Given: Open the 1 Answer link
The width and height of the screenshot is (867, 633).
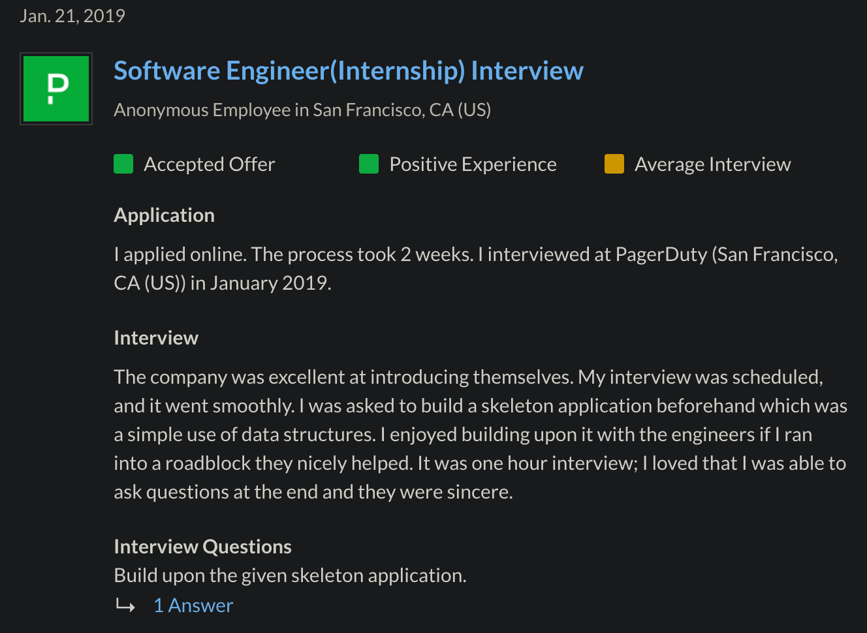Looking at the screenshot, I should 193,606.
